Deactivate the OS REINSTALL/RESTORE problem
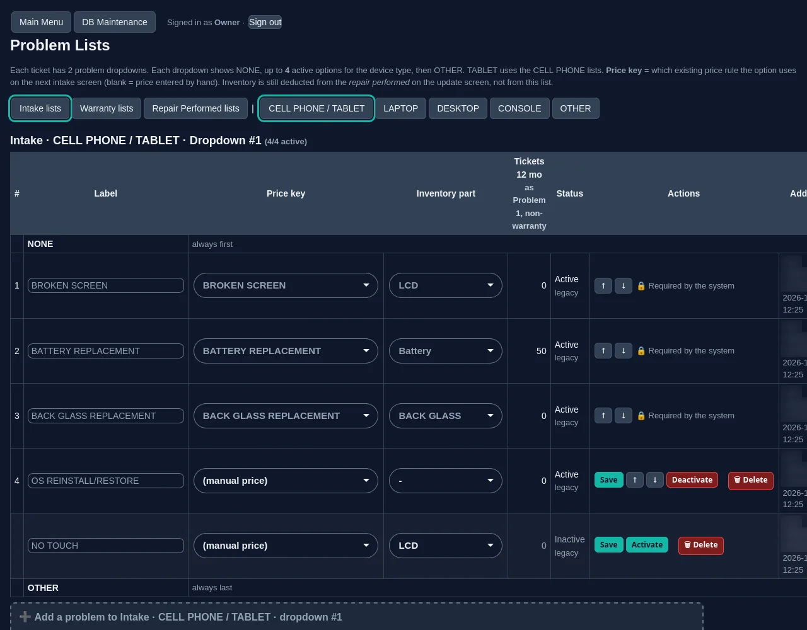The width and height of the screenshot is (807, 630). (x=692, y=480)
